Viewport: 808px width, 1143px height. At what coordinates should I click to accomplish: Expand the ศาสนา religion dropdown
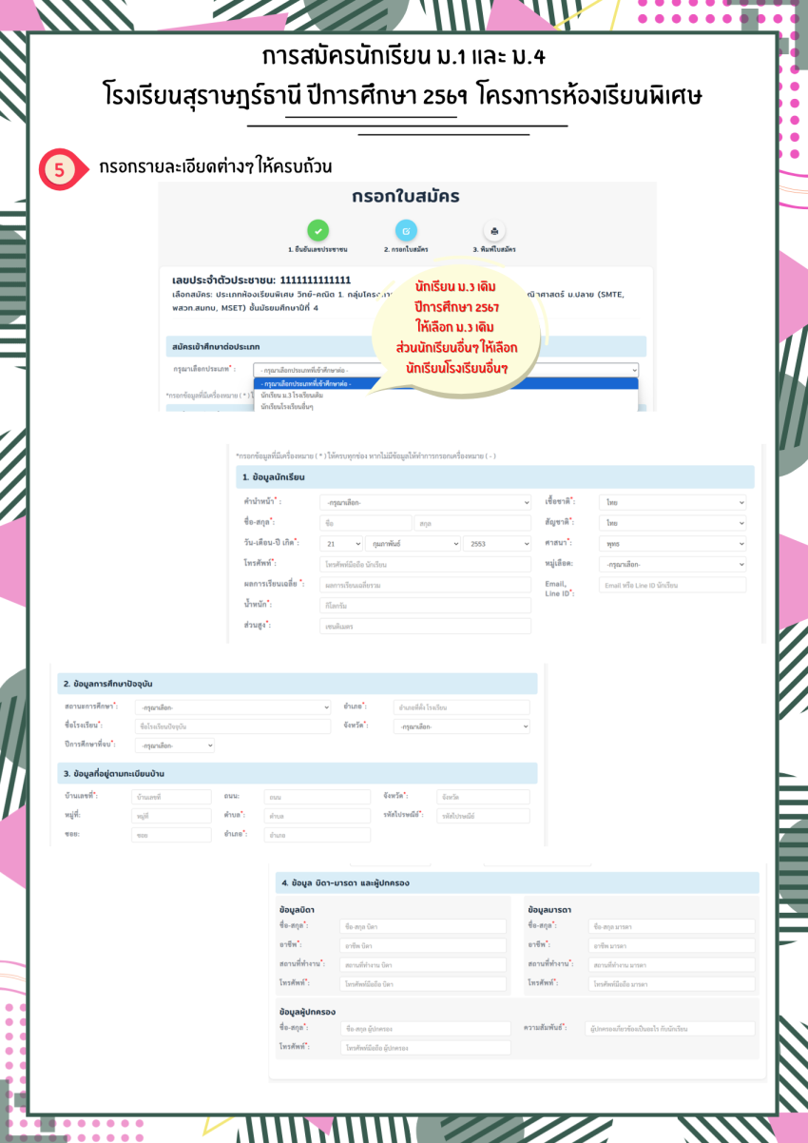[672, 544]
